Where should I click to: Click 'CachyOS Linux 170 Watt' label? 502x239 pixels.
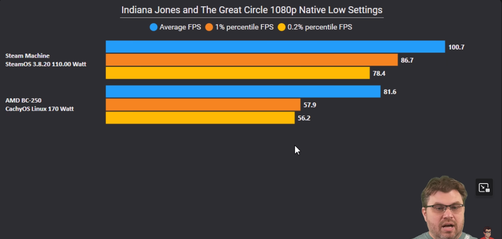click(40, 109)
